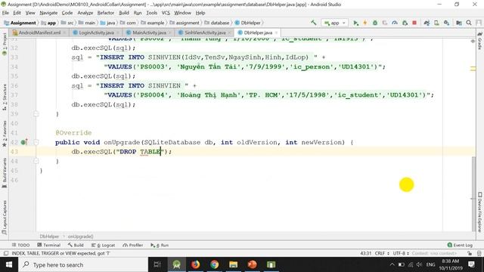Open Firefox from the taskbar

coord(195,264)
